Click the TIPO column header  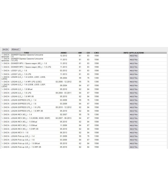point(26,53)
